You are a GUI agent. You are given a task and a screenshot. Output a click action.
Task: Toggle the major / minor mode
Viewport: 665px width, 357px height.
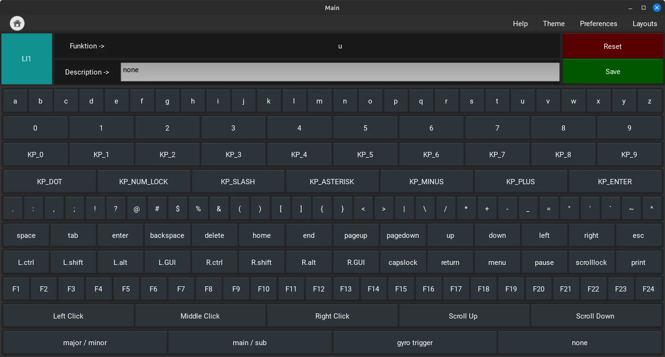click(x=85, y=342)
